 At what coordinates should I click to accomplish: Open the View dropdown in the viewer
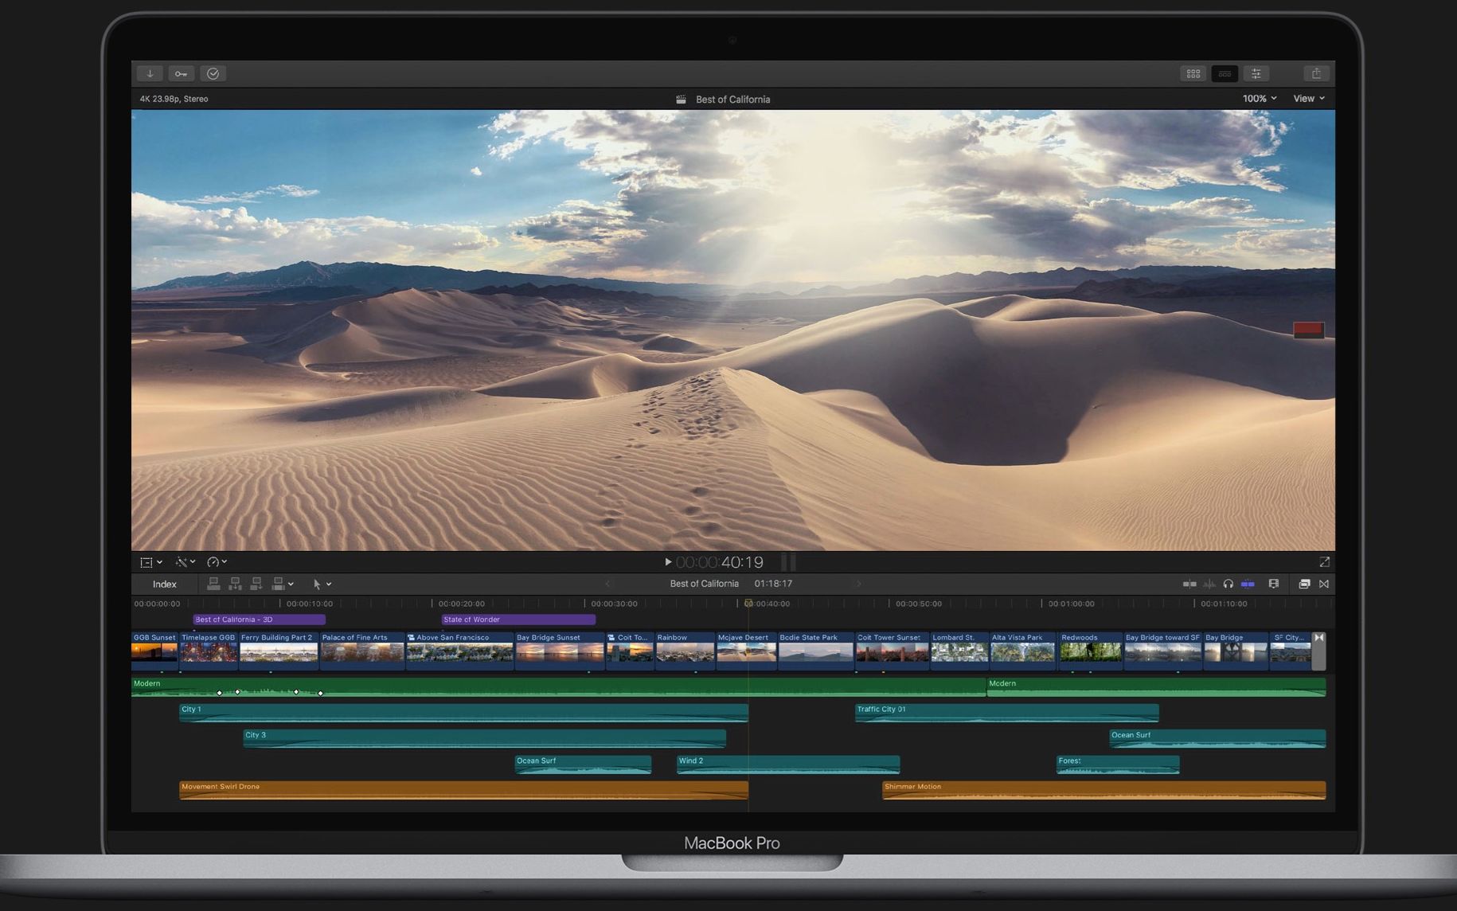point(1307,99)
